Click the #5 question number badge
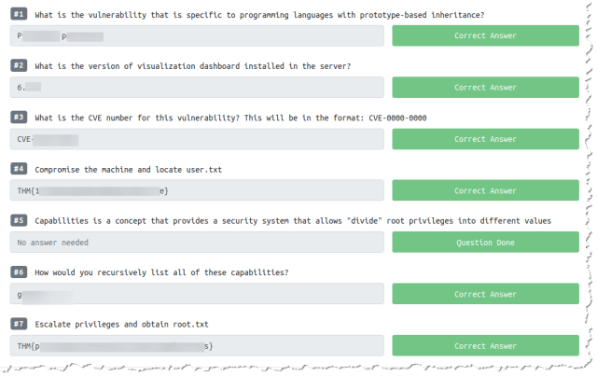 (x=20, y=220)
